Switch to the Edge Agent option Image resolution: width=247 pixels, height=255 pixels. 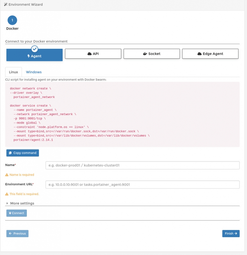coord(210,54)
